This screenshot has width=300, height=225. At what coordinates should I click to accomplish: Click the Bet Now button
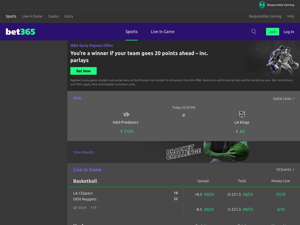pyautogui.click(x=83, y=71)
